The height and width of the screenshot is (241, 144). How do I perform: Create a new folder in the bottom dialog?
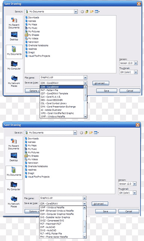[x=91, y=132]
